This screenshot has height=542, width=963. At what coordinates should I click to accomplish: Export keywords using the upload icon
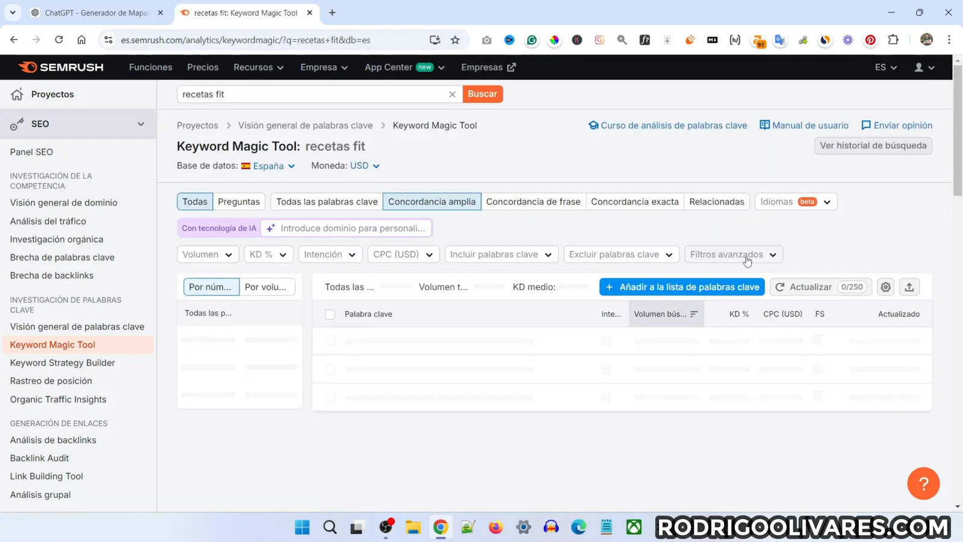click(909, 287)
